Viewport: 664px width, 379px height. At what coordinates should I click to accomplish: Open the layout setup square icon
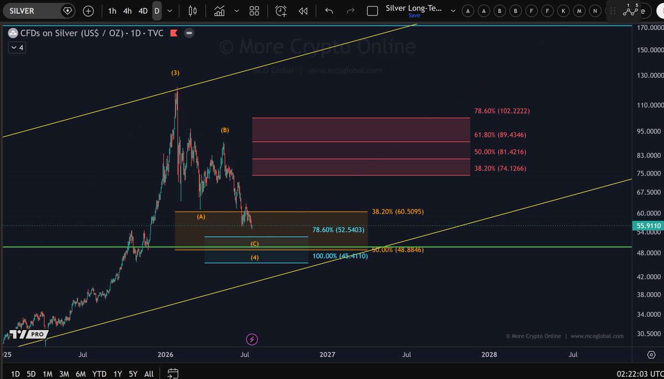372,11
